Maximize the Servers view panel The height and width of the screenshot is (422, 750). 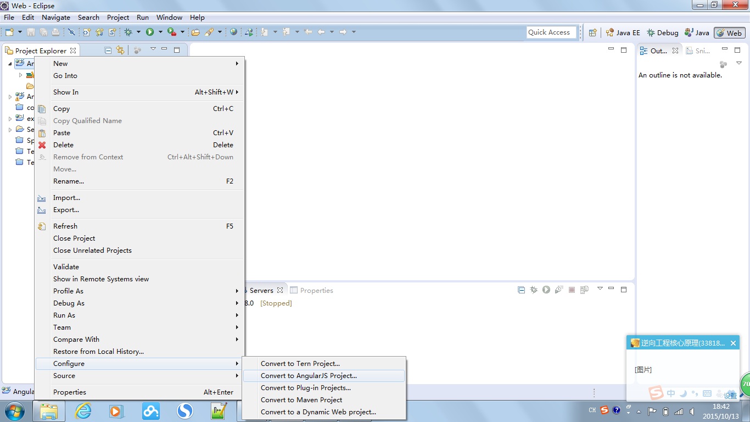624,289
